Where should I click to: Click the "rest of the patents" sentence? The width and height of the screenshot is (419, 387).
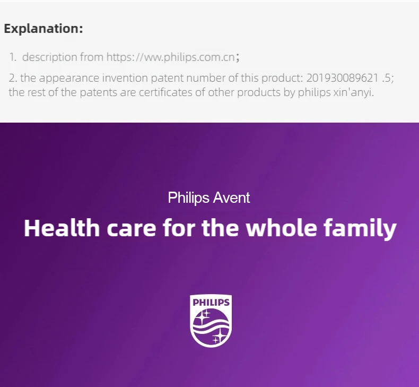[x=191, y=92]
